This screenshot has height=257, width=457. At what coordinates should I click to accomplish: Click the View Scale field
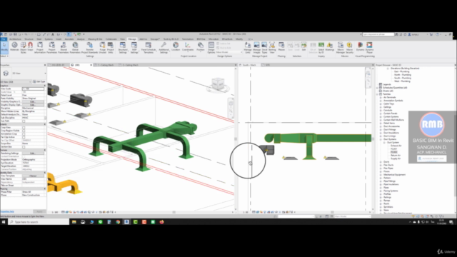tap(33, 89)
